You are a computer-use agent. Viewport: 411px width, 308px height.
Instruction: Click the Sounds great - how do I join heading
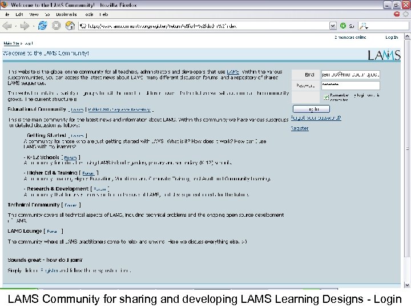click(x=45, y=260)
